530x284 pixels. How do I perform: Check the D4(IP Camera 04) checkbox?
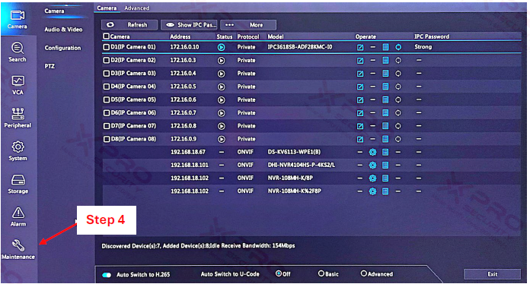(106, 87)
